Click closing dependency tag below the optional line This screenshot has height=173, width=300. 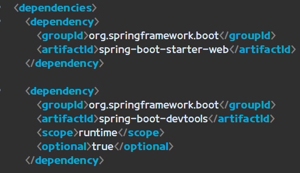click(65, 161)
